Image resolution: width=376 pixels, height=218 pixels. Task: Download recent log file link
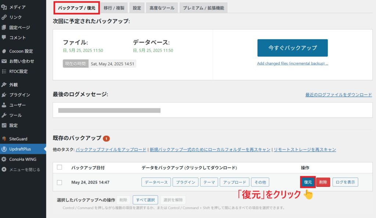coord(339,95)
